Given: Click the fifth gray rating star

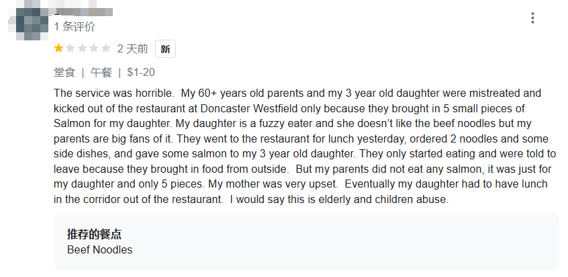Looking at the screenshot, I should click(x=105, y=48).
